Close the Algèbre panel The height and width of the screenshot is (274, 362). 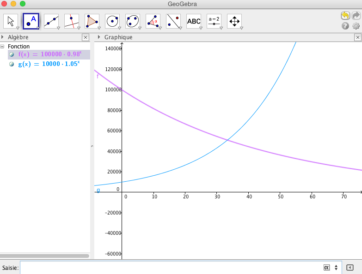[x=85, y=37]
